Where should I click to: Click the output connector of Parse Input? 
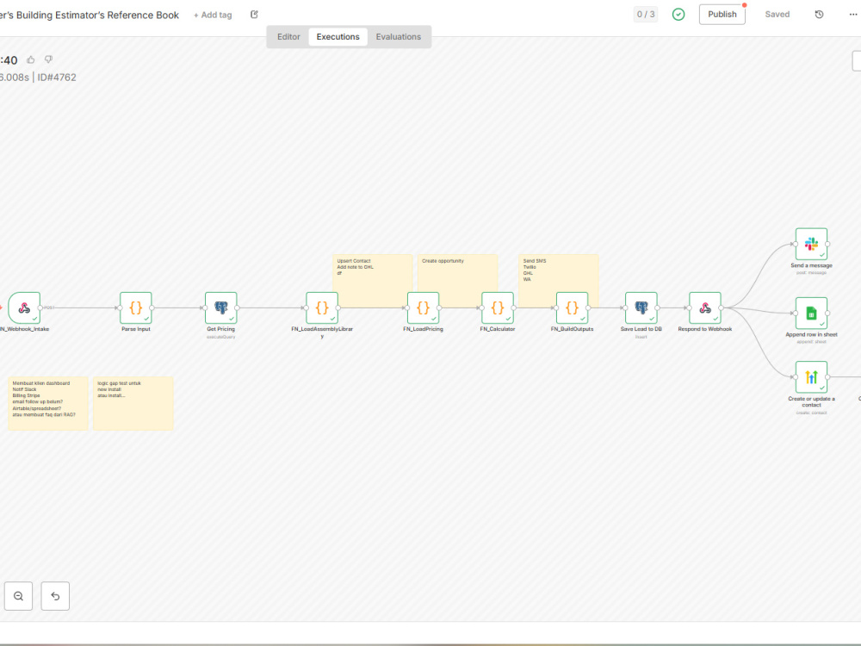[152, 307]
